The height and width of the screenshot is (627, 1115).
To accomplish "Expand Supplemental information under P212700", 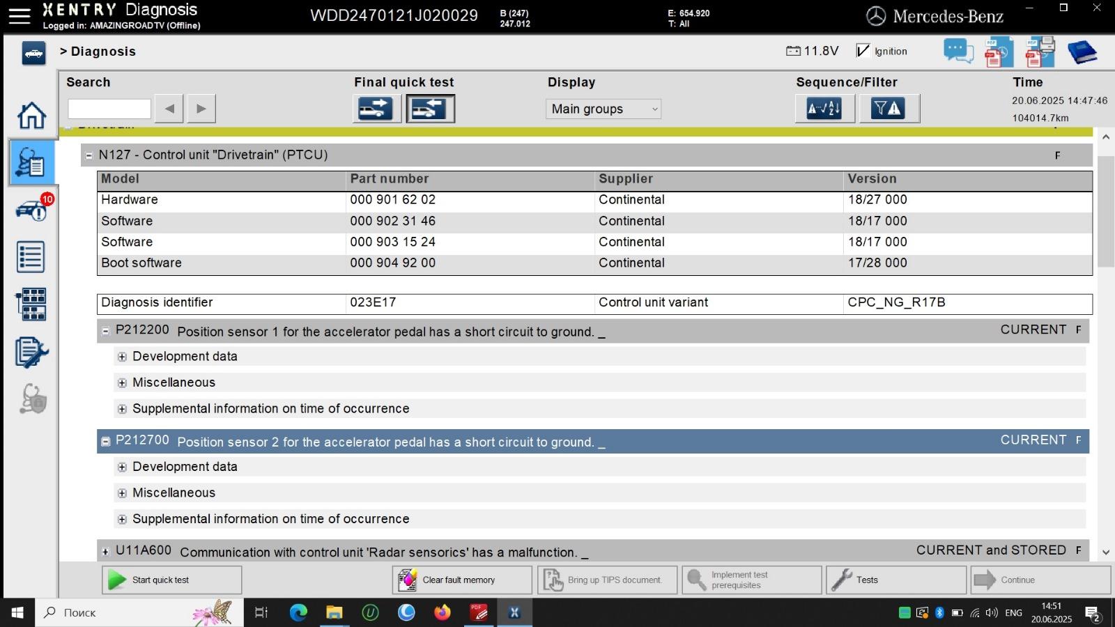I will pos(122,519).
